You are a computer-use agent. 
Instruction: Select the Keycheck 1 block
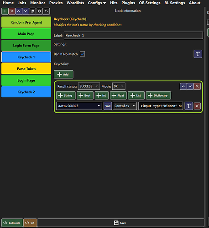pos(26,57)
